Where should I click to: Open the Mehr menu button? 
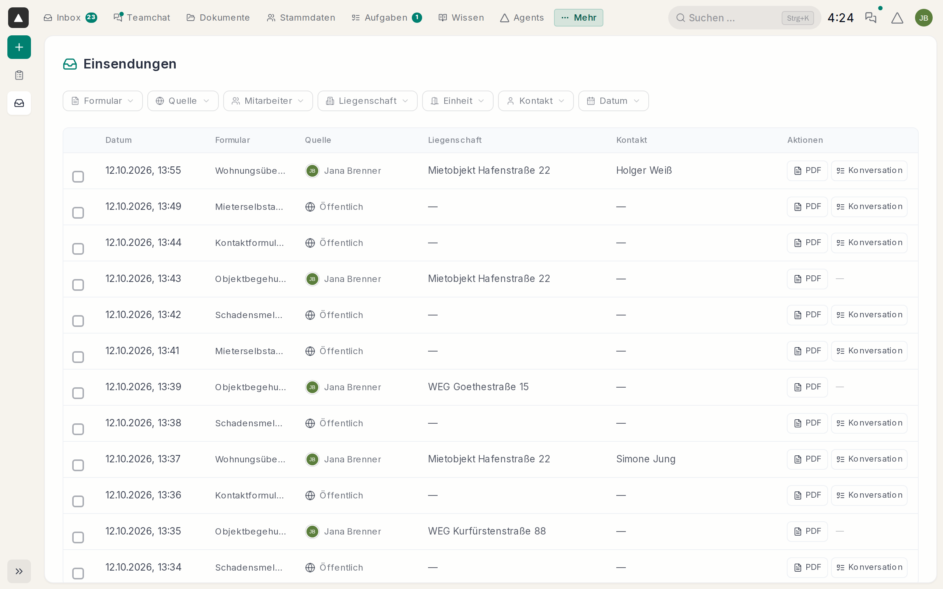pyautogui.click(x=578, y=18)
